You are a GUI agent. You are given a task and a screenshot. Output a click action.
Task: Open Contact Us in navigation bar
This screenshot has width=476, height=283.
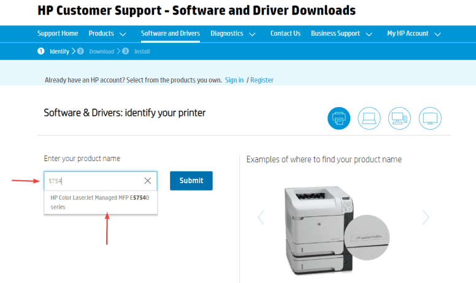click(x=285, y=34)
